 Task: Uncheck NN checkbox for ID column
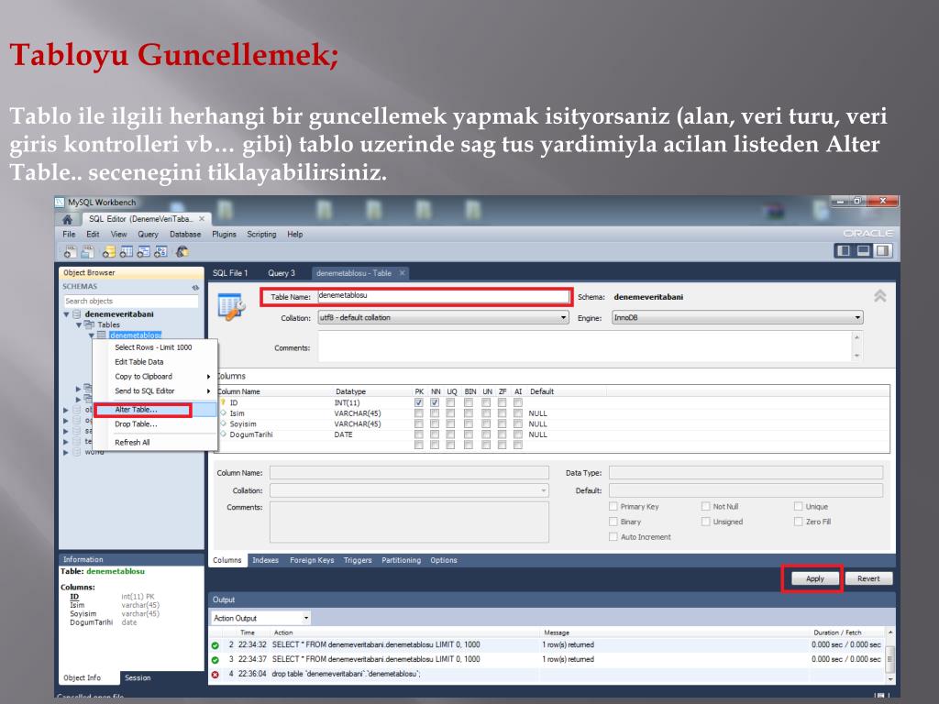pos(435,403)
